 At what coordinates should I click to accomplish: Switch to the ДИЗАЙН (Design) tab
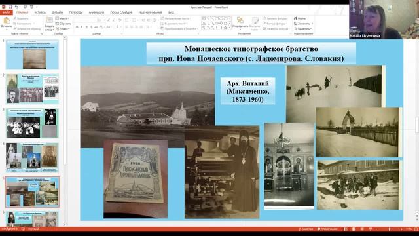(57, 12)
